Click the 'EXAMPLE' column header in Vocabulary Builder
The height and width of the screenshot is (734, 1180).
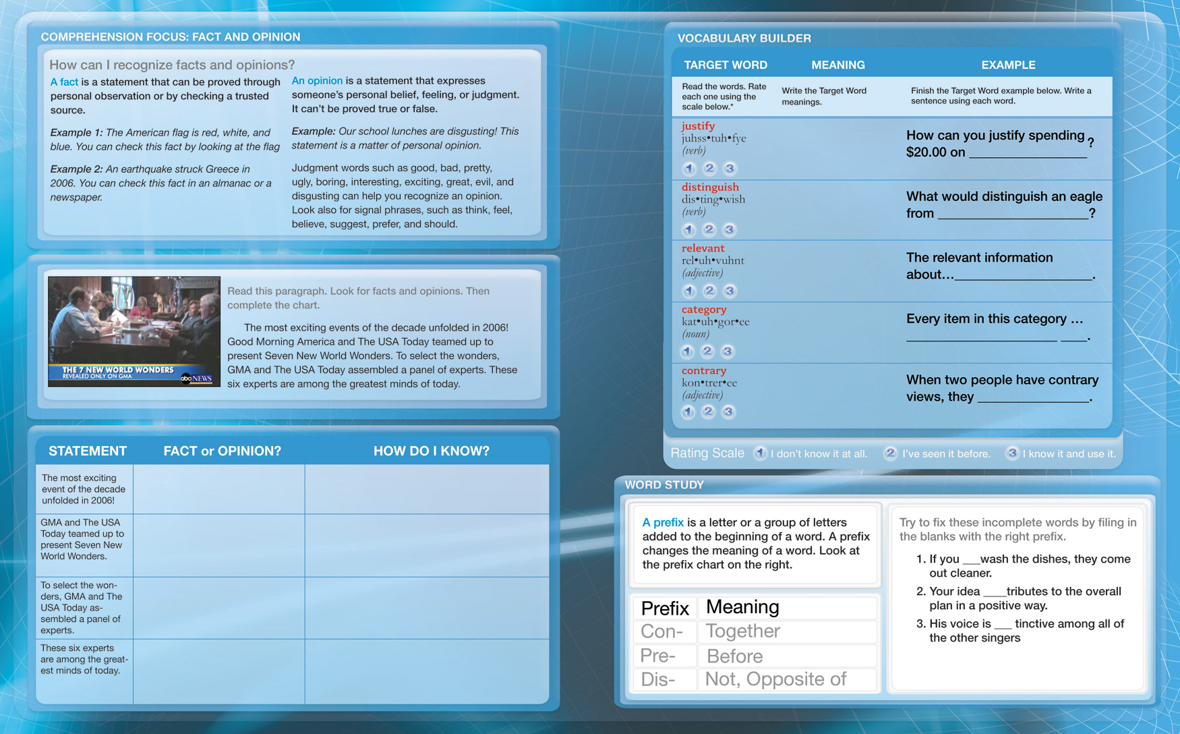pos(1008,65)
